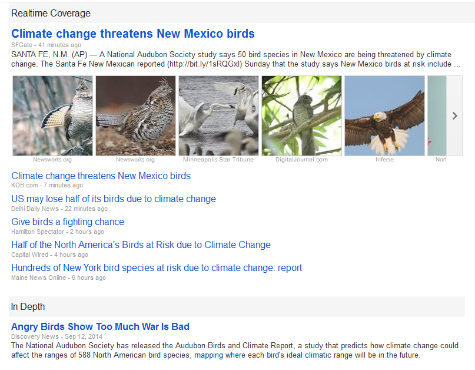View second grouse photo on the ground
The height and width of the screenshot is (370, 475).
point(135,115)
